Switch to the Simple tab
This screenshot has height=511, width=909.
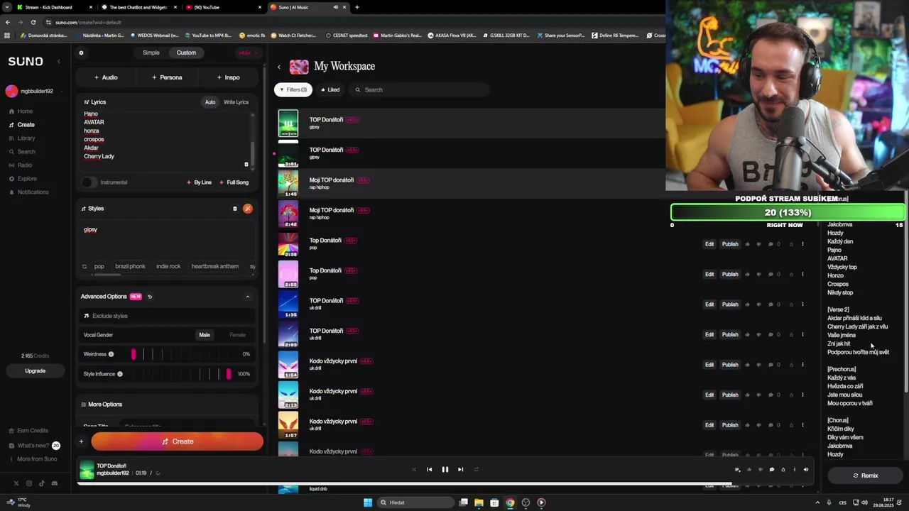point(151,53)
